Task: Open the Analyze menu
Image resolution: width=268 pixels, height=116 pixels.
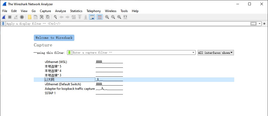Action: point(60,11)
